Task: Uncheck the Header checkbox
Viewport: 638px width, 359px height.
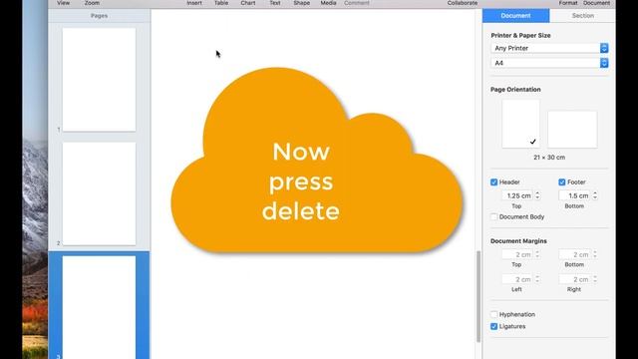Action: pyautogui.click(x=494, y=181)
